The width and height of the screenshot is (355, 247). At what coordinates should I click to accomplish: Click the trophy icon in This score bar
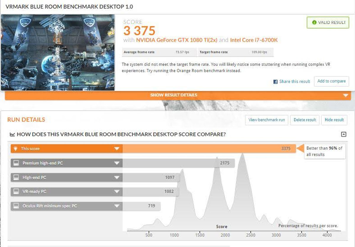click(x=15, y=149)
